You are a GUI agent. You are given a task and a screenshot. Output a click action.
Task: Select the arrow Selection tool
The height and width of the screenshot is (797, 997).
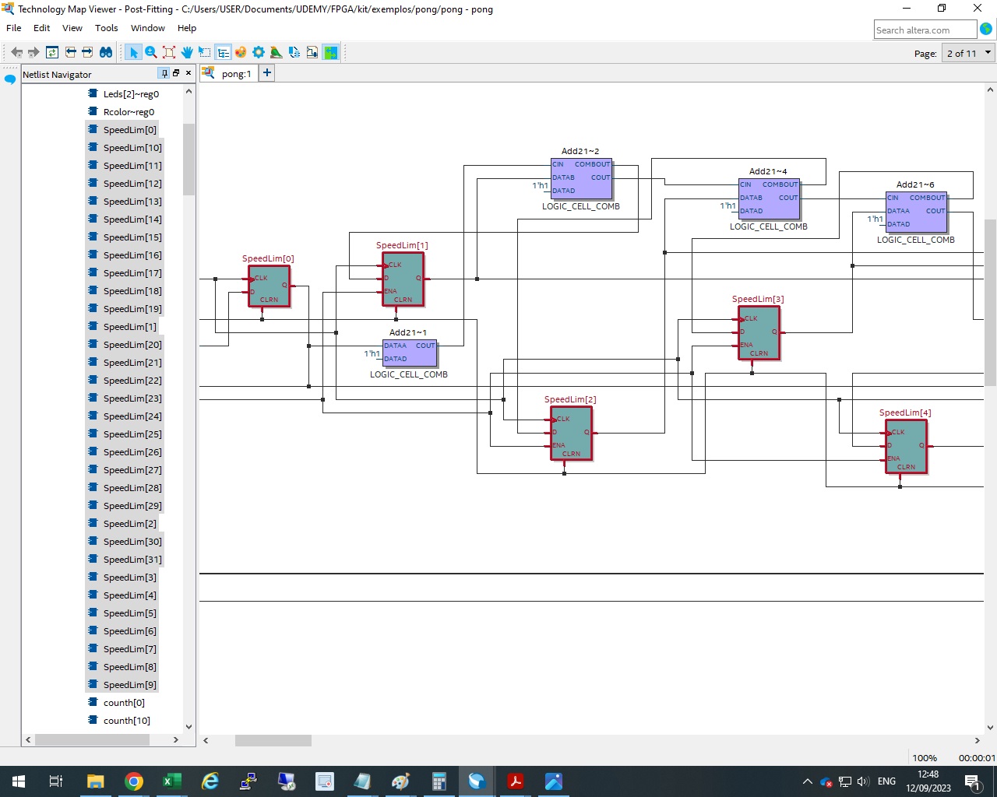tap(132, 52)
